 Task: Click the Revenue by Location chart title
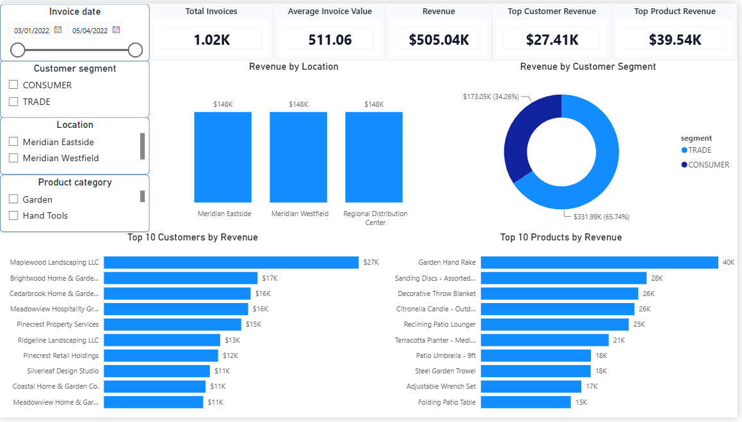point(293,66)
